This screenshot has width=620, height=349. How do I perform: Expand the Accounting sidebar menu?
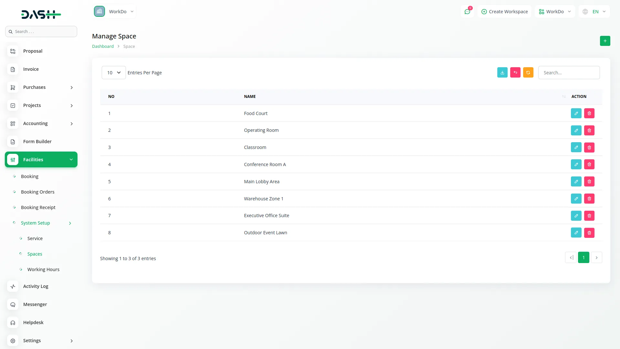pyautogui.click(x=41, y=123)
